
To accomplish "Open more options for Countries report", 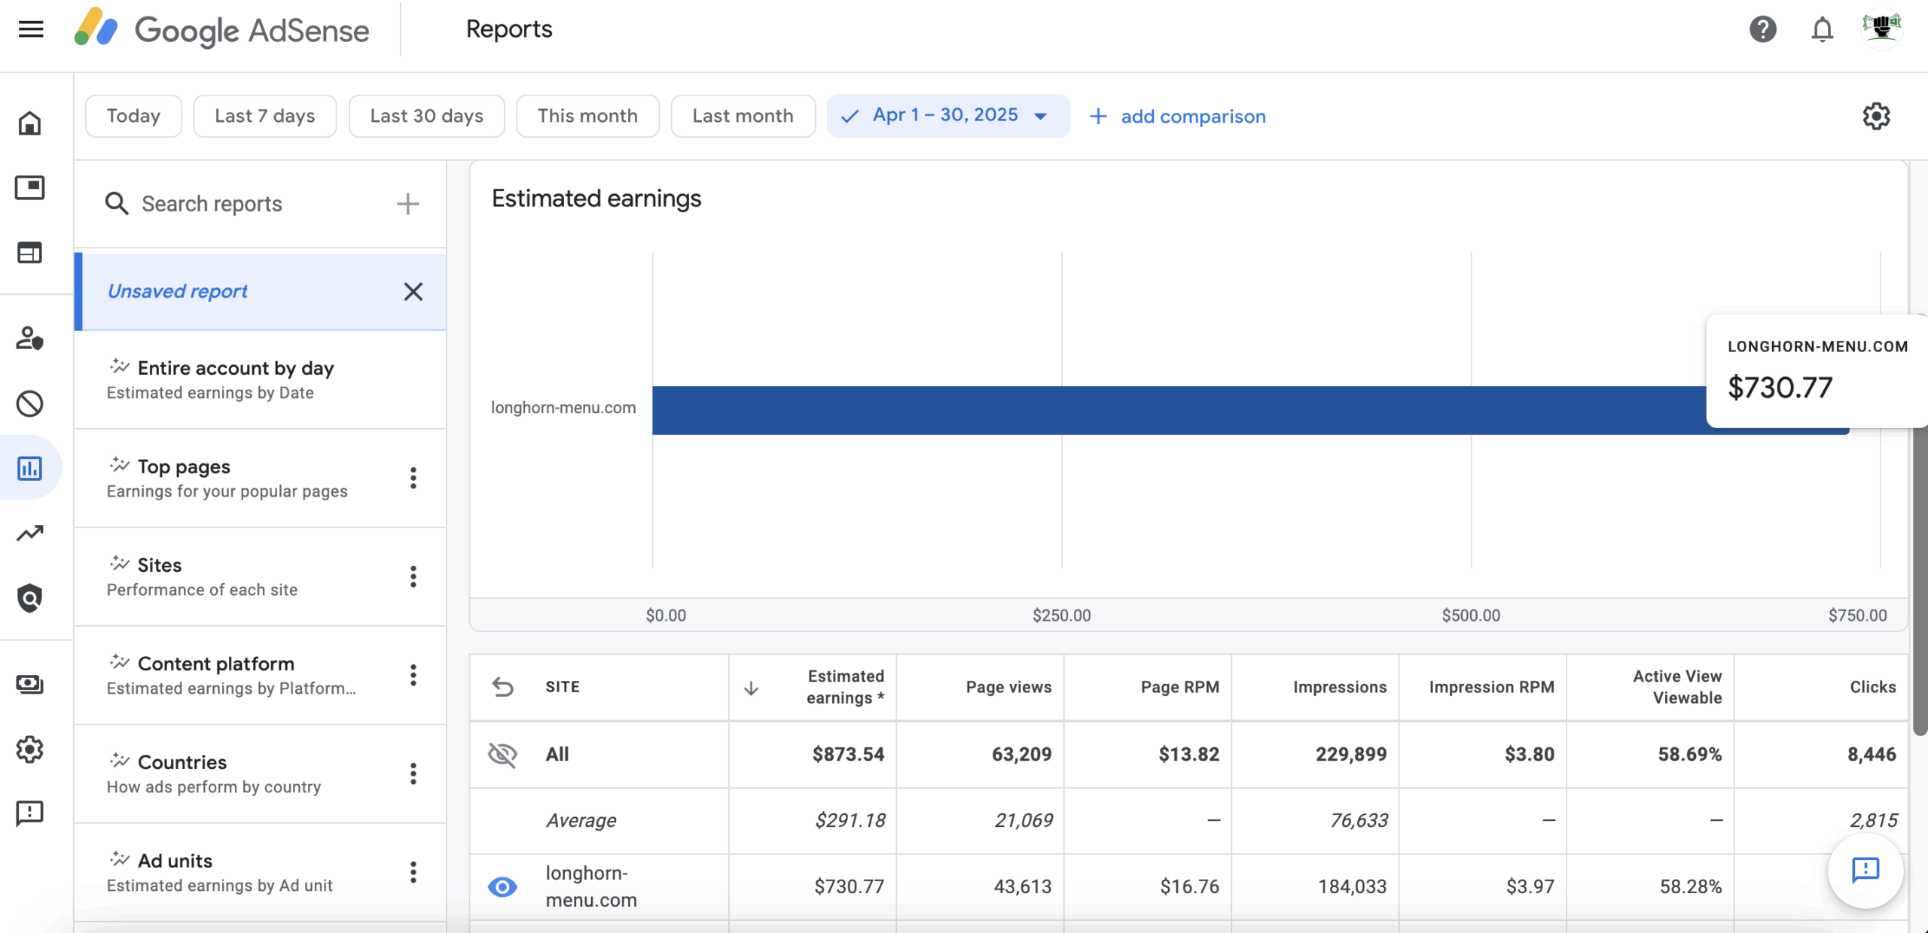I will [413, 773].
